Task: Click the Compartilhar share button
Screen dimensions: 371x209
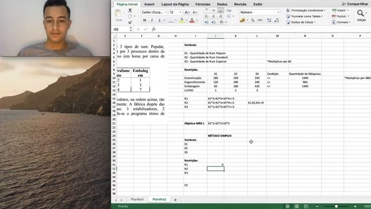Action: (x=355, y=4)
